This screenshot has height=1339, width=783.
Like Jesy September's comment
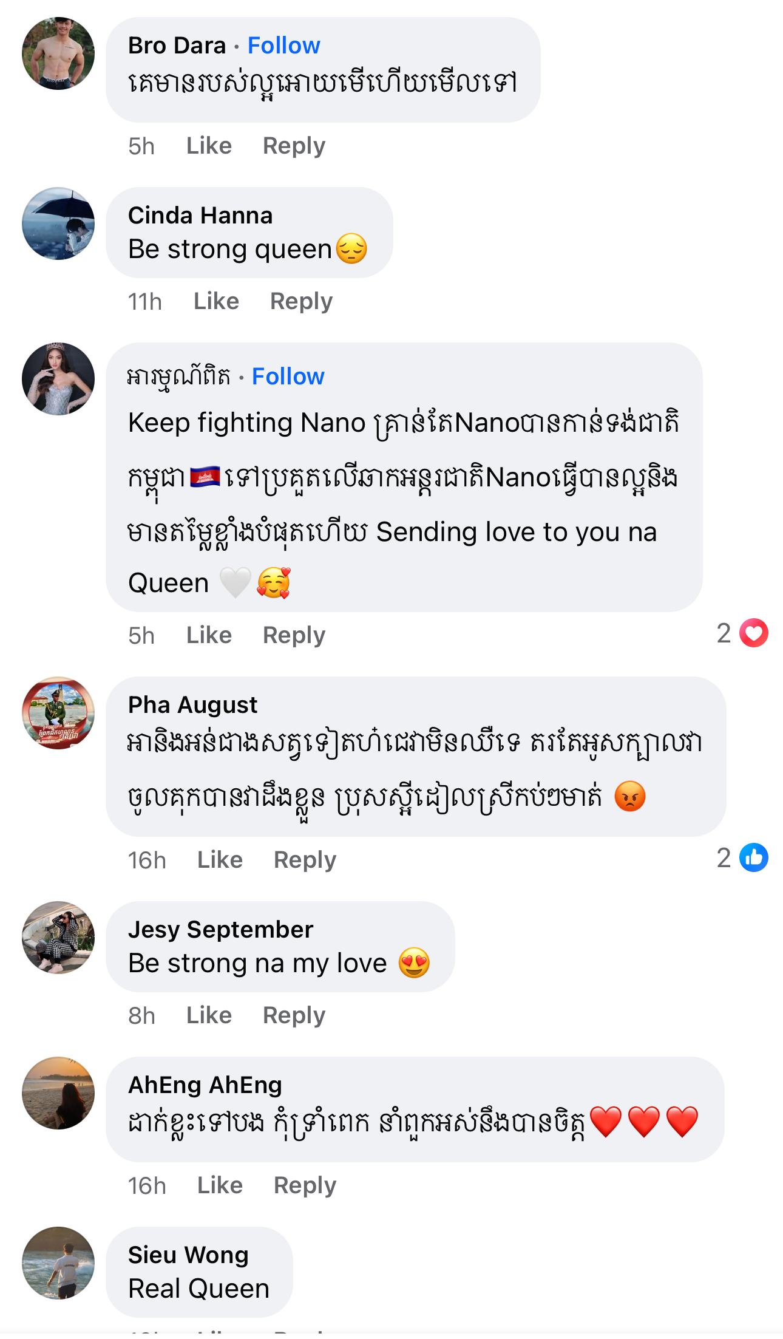pyautogui.click(x=209, y=1015)
